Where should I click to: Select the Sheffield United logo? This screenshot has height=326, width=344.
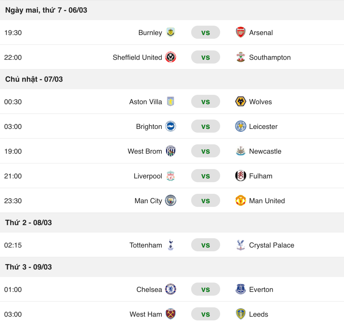(171, 57)
